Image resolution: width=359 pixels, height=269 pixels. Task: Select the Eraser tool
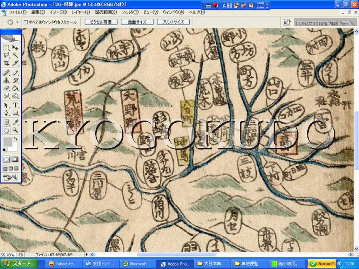(x=6, y=88)
